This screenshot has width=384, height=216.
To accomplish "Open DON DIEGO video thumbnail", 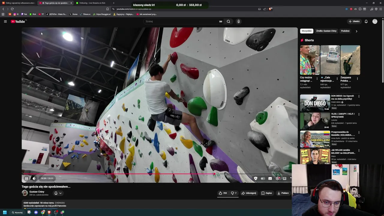I will [315, 103].
